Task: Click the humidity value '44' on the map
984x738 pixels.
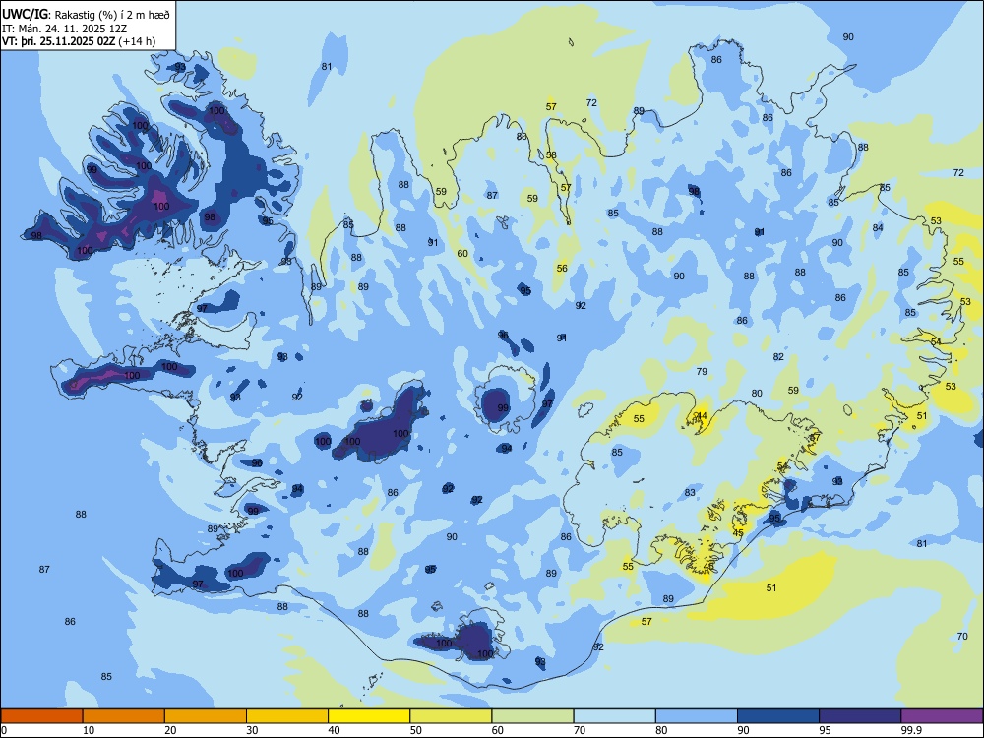Action: click(x=702, y=416)
